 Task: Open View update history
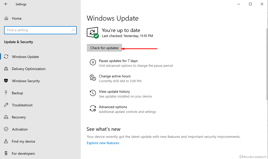point(114,91)
